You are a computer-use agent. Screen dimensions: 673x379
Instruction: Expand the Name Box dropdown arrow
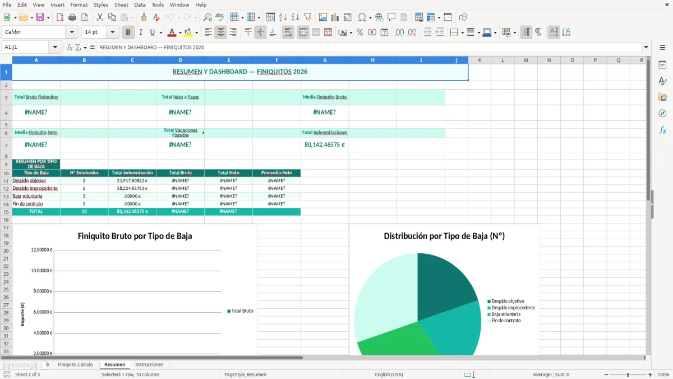click(x=55, y=47)
